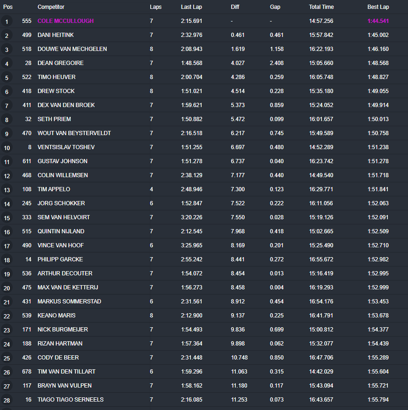Click the Gap column header
Image resolution: width=408 pixels, height=410 pixels.
tap(275, 7)
